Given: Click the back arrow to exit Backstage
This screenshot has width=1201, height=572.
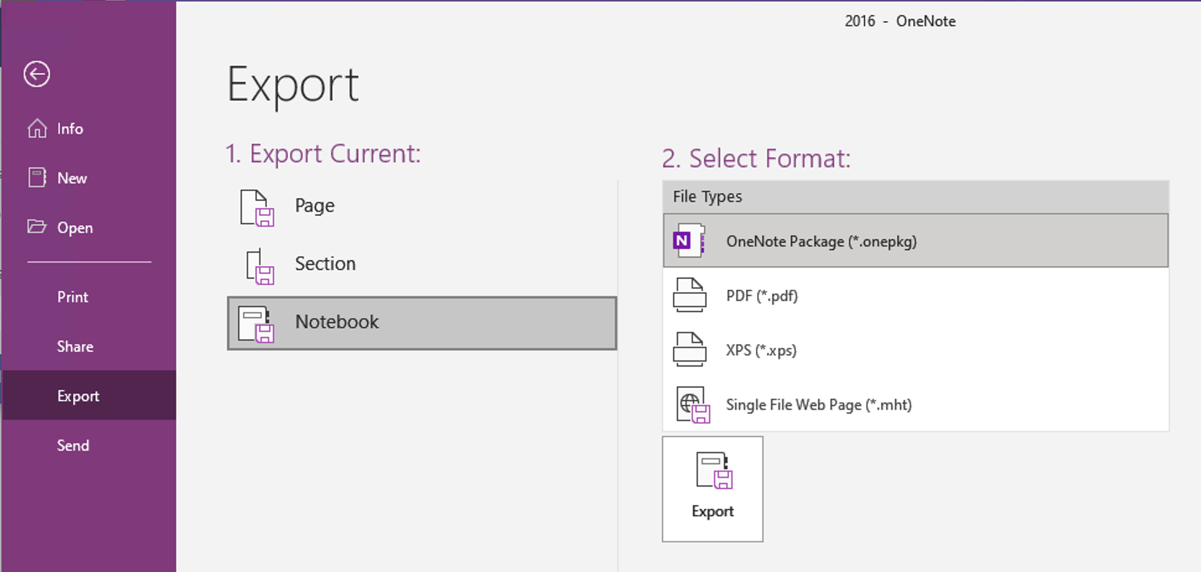Looking at the screenshot, I should [x=37, y=74].
